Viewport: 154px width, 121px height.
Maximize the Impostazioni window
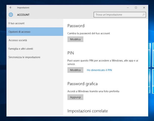click(136, 8)
